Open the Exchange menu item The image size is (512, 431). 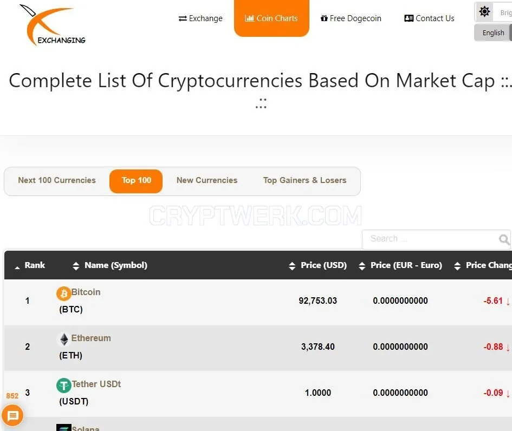tap(200, 18)
